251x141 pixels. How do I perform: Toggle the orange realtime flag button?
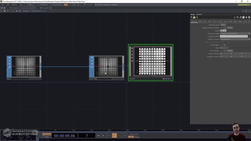[x=66, y=5]
